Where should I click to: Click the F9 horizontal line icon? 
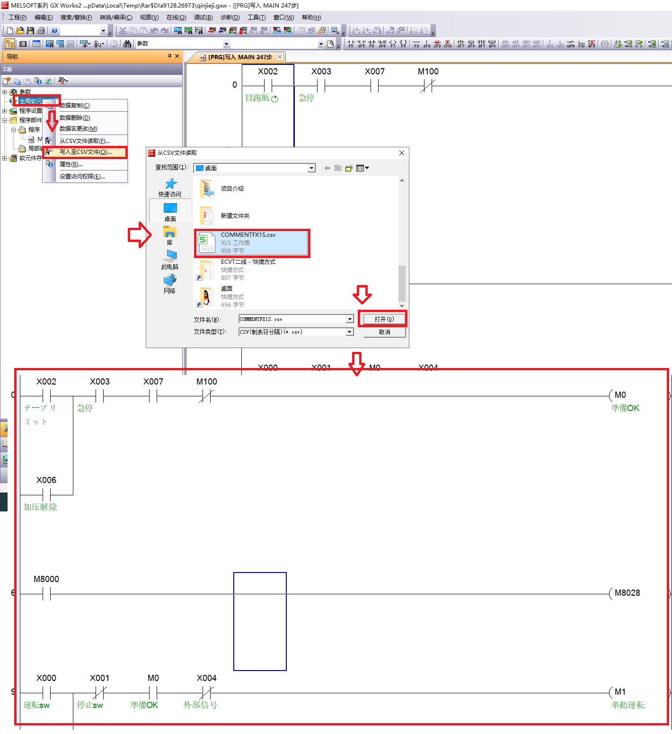pos(416,44)
